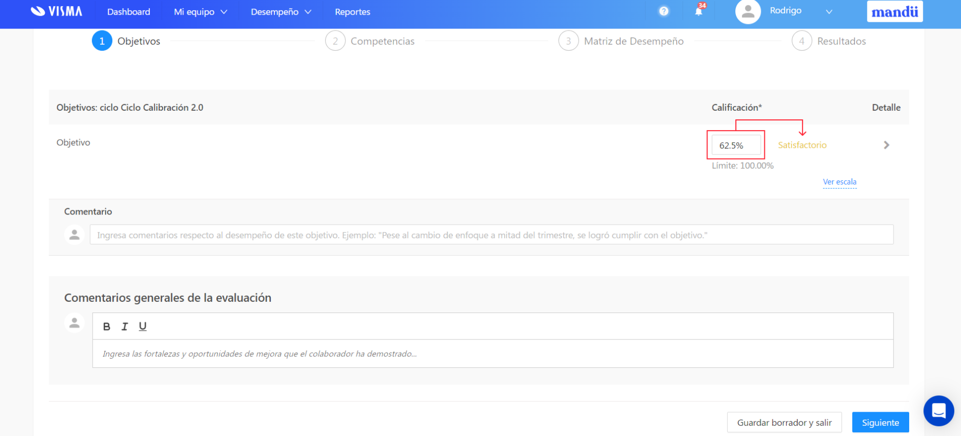Apply bold formatting in general comments
The image size is (961, 436).
point(107,326)
